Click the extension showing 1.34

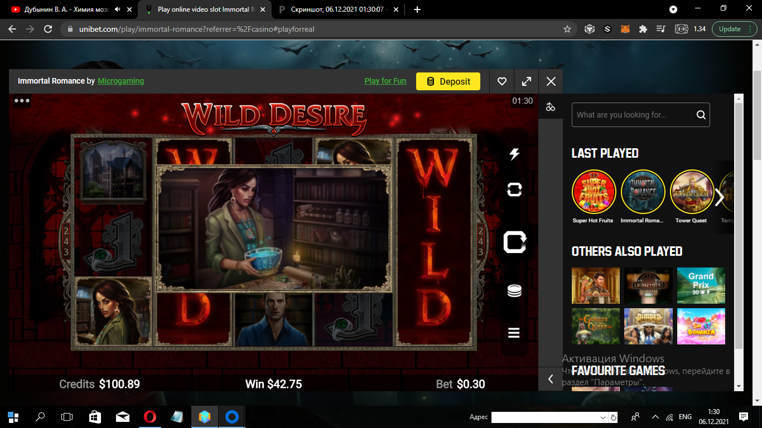click(x=691, y=29)
